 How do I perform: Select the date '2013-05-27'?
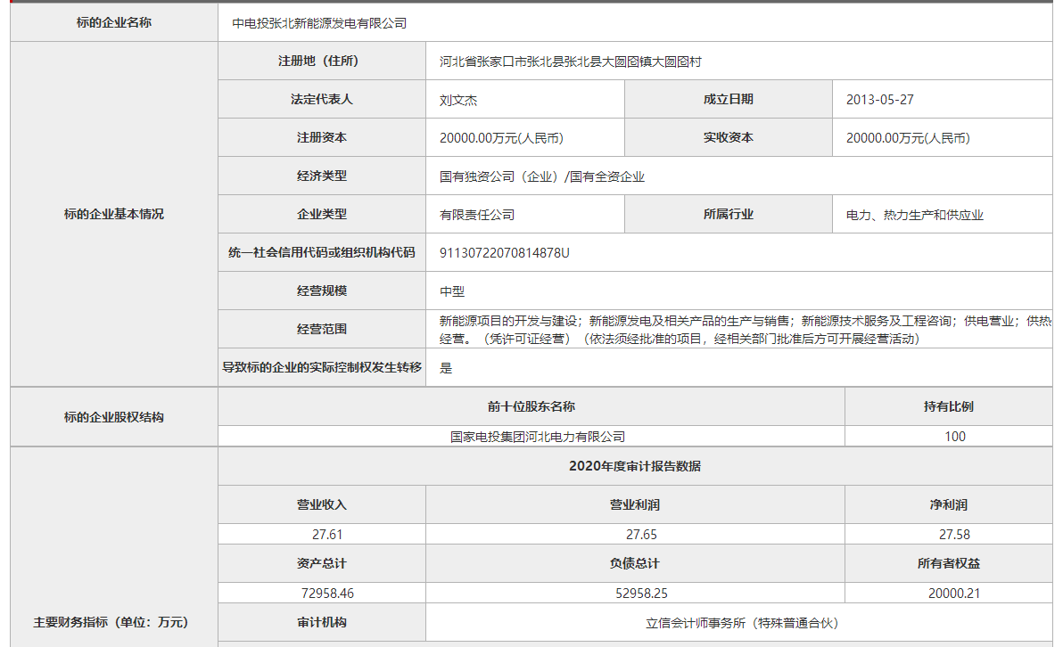tap(880, 100)
